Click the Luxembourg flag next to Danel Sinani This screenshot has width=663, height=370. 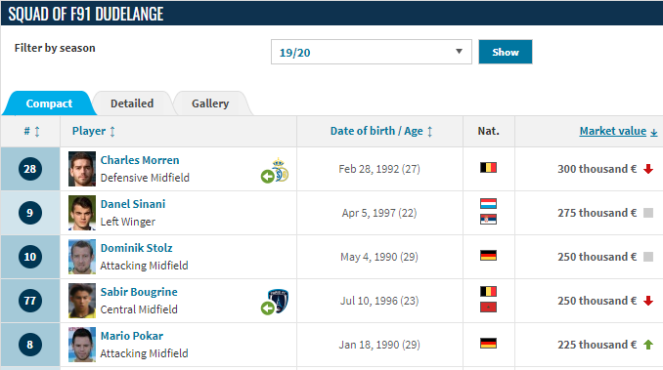(x=488, y=204)
